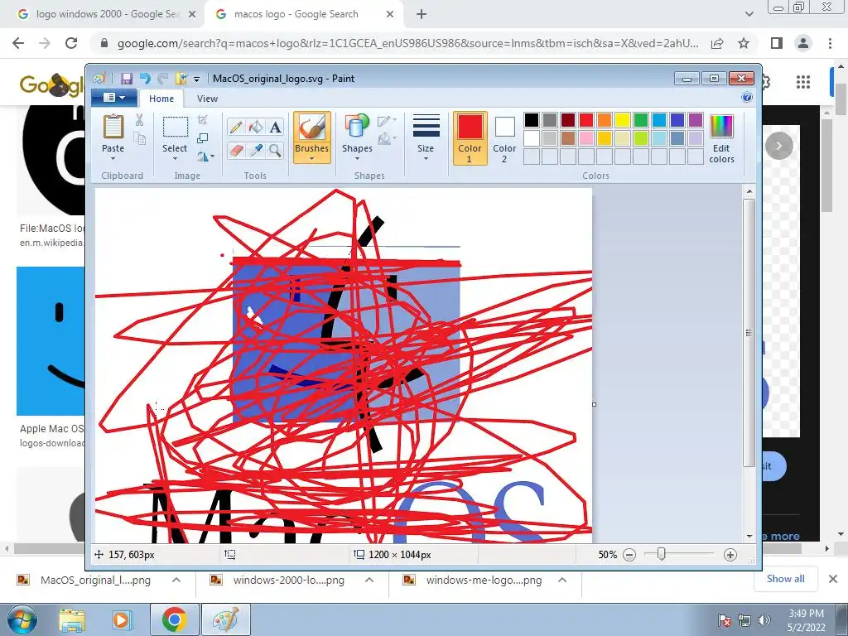The width and height of the screenshot is (848, 636).
Task: Expand the Shapes dropdown arrow
Action: [357, 158]
